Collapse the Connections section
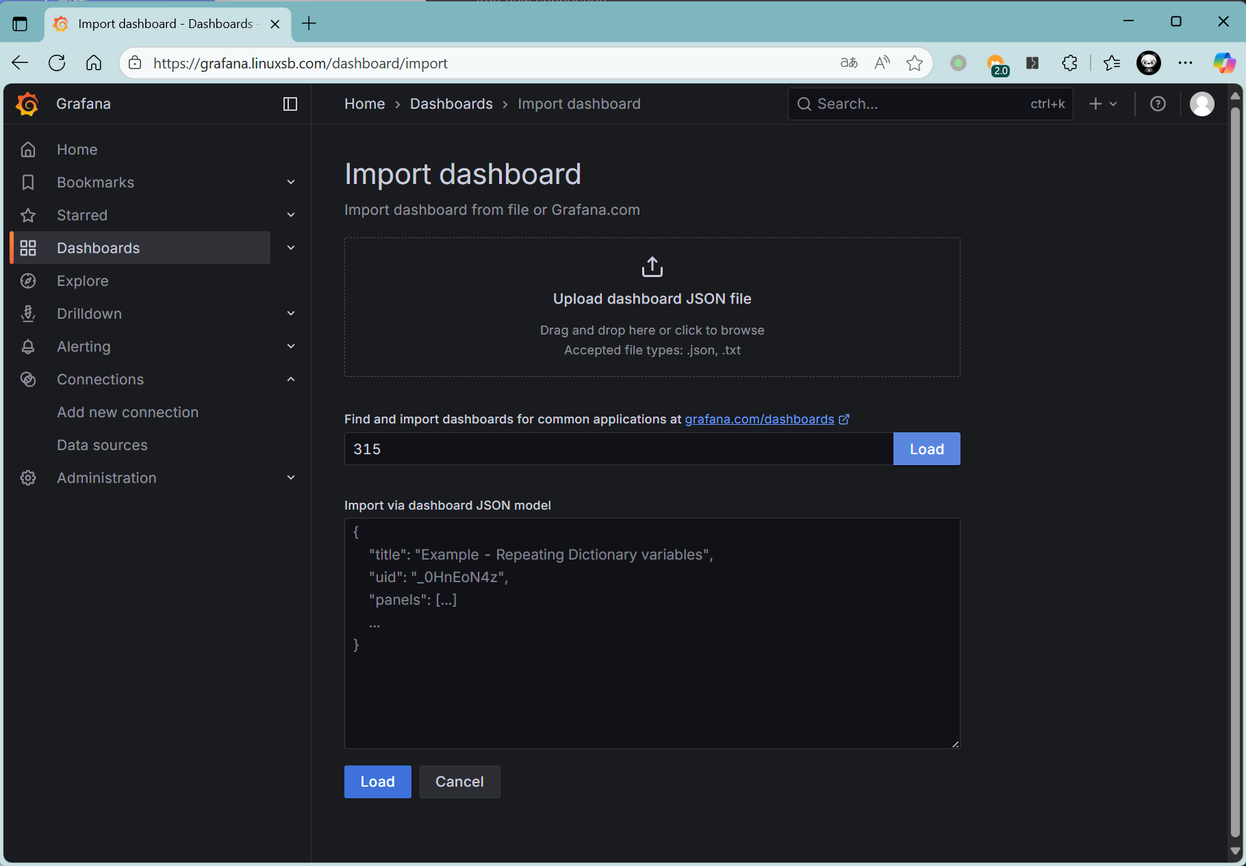 click(x=291, y=380)
